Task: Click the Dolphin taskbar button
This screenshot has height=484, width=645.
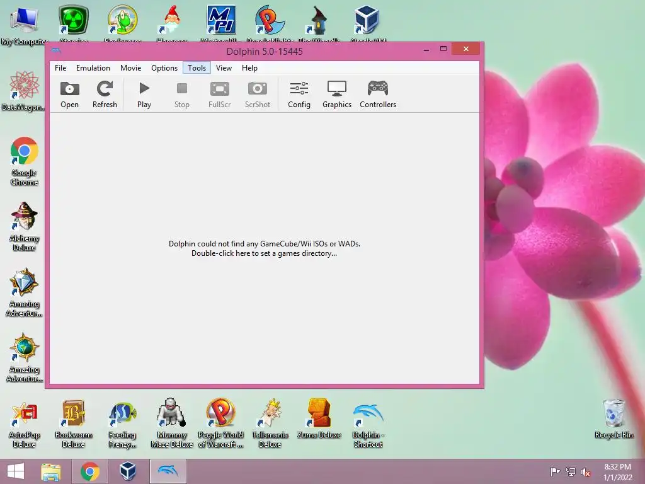Action: point(168,471)
